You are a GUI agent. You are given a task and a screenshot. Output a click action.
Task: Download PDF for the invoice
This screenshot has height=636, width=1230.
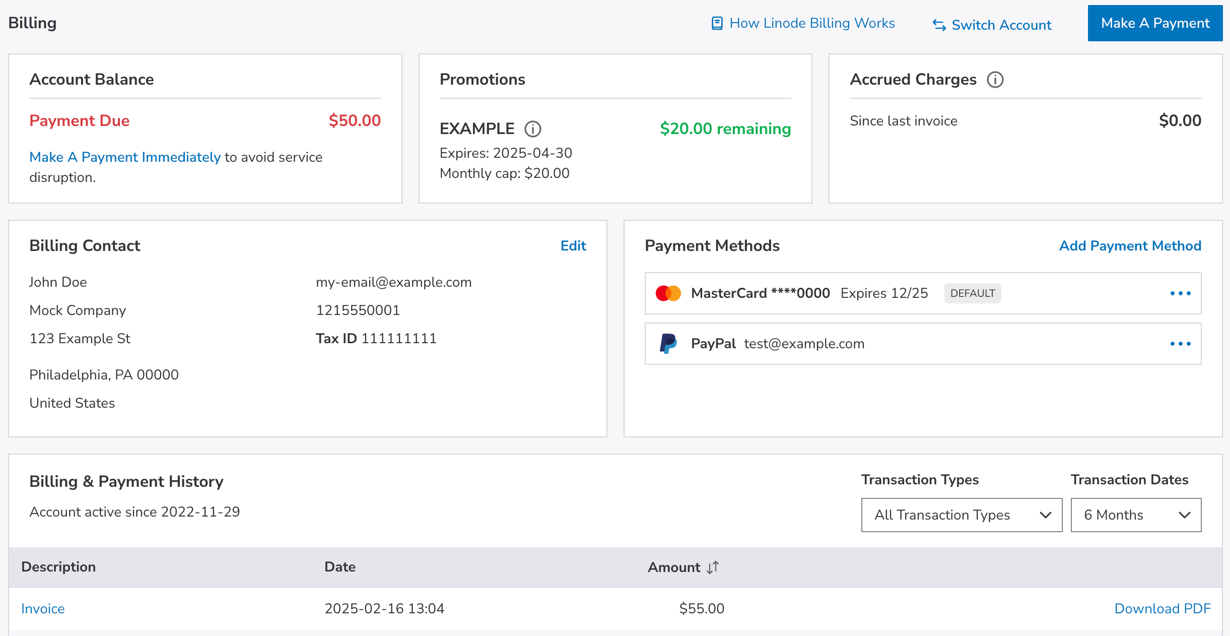[x=1162, y=609]
